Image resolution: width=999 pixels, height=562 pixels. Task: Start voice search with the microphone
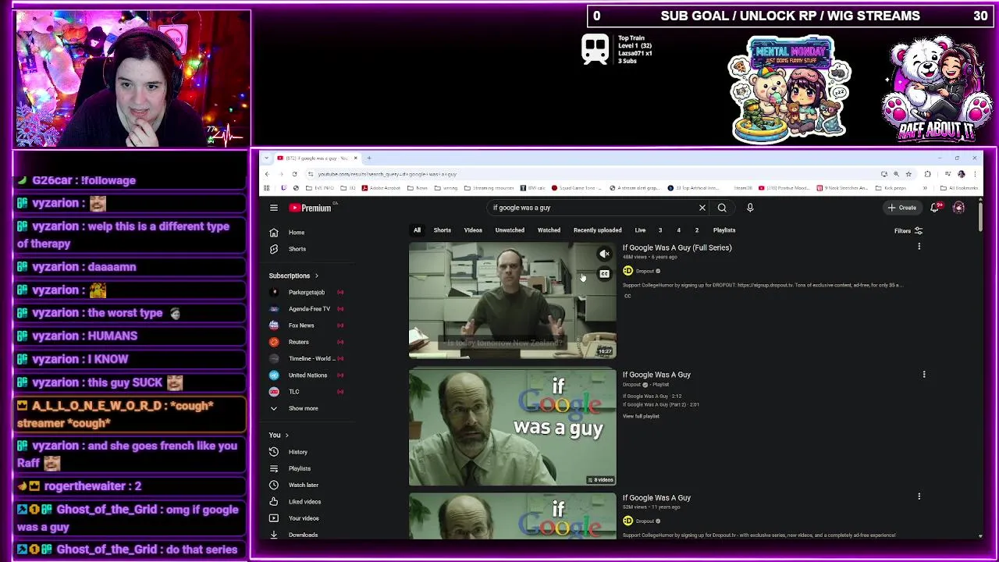(750, 208)
